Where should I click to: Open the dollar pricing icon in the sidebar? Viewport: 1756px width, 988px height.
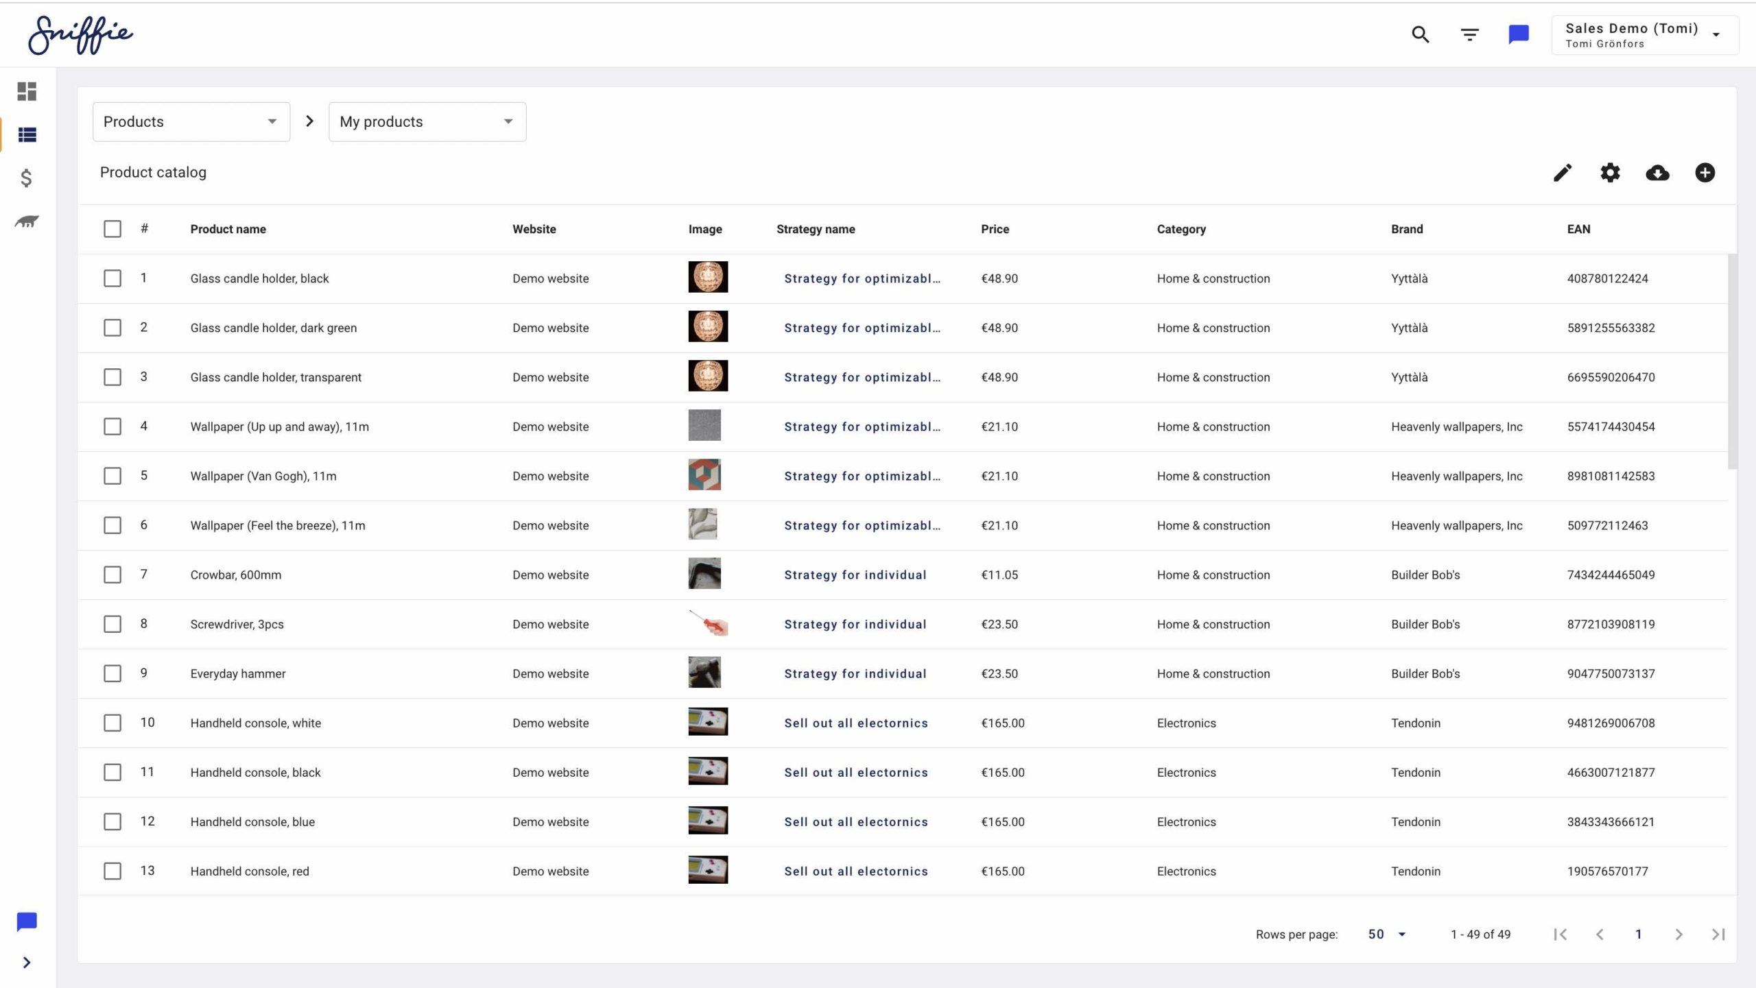[x=26, y=178]
